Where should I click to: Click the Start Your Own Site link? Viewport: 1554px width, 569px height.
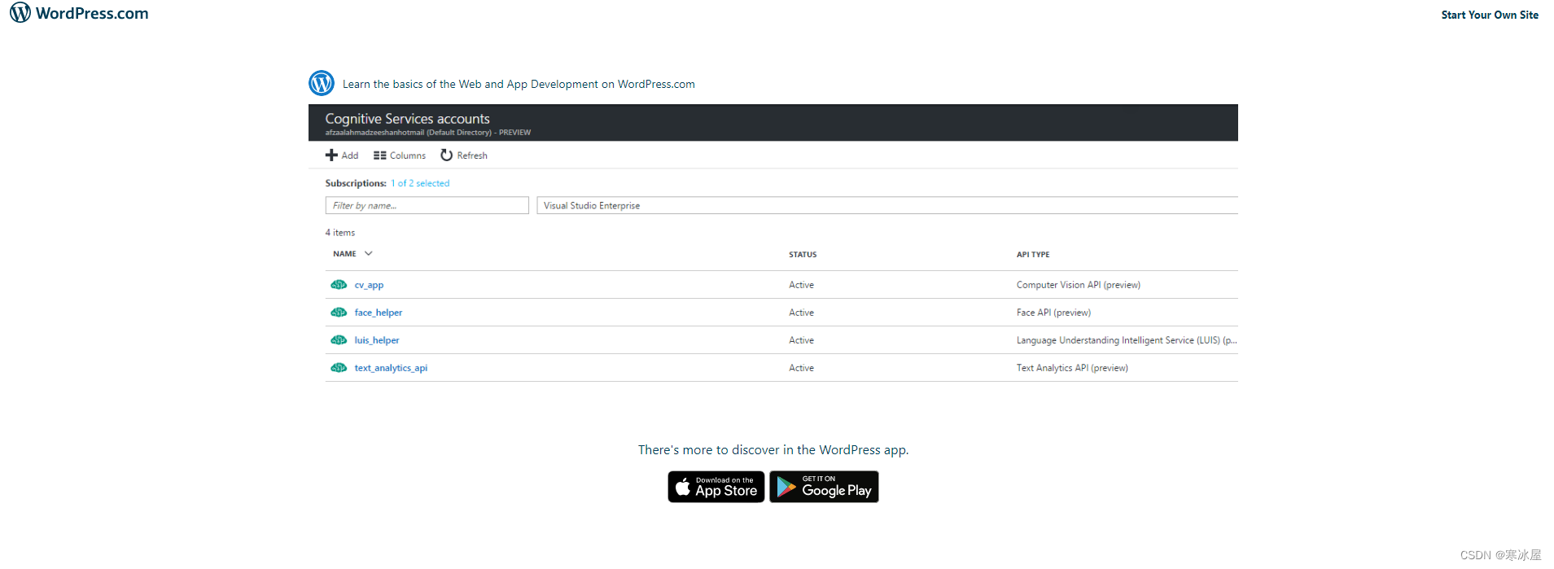click(1489, 15)
